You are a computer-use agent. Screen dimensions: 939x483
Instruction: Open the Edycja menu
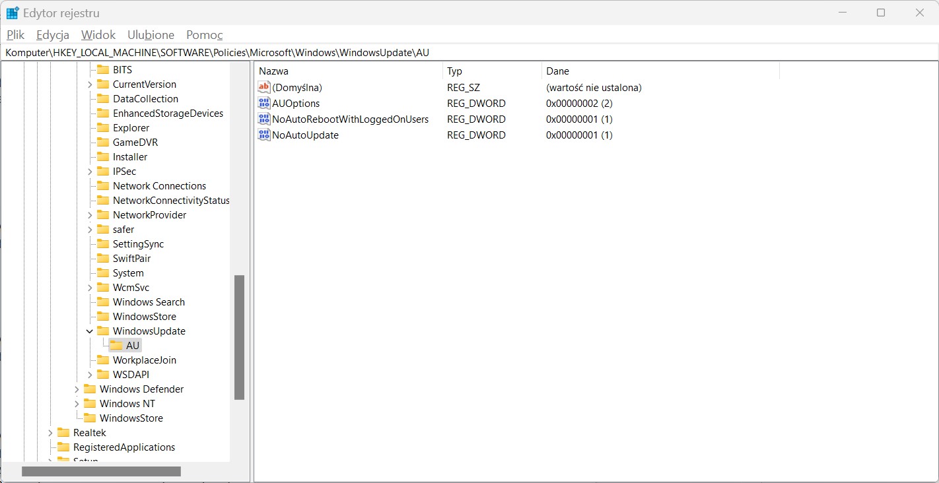(x=53, y=35)
